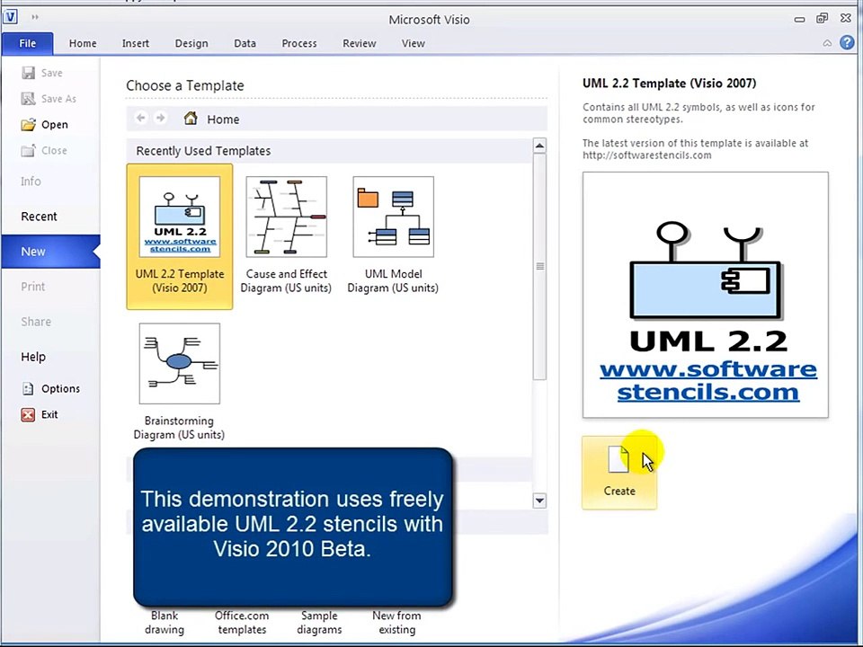This screenshot has width=863, height=647.
Task: Select the UML Model Diagram template
Action: (393, 236)
